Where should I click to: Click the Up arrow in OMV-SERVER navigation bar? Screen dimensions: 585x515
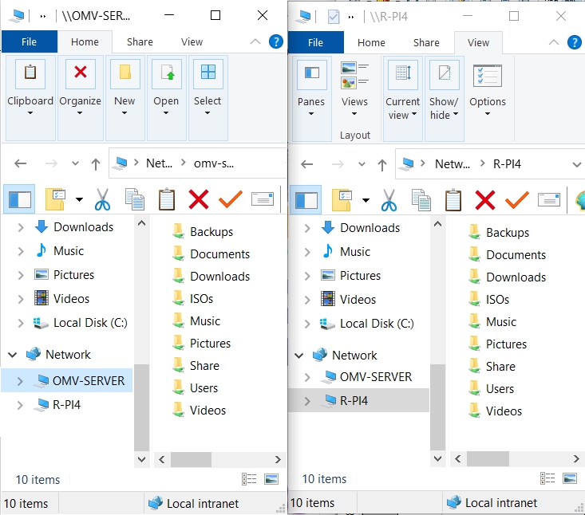[x=96, y=163]
